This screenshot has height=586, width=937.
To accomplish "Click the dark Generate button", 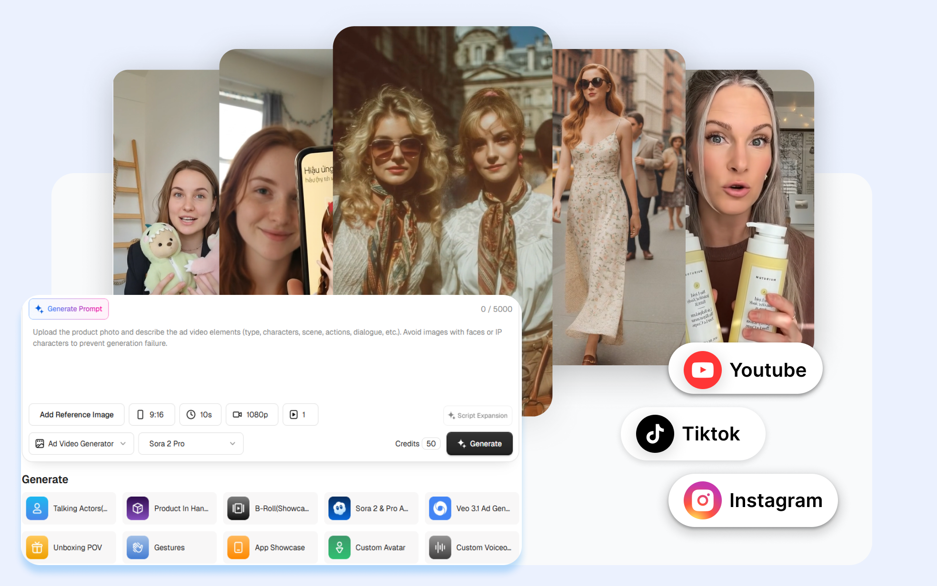I will point(479,444).
